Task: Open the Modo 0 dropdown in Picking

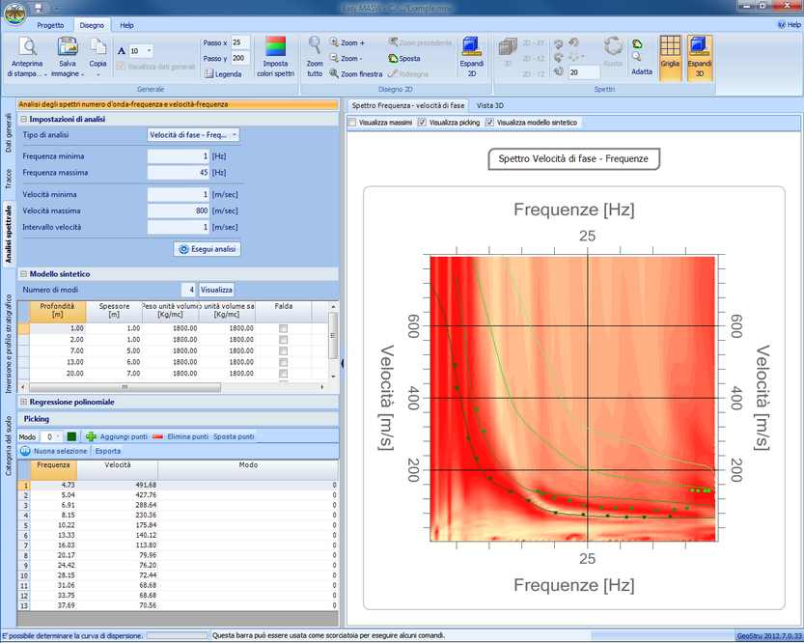Action: pyautogui.click(x=59, y=436)
